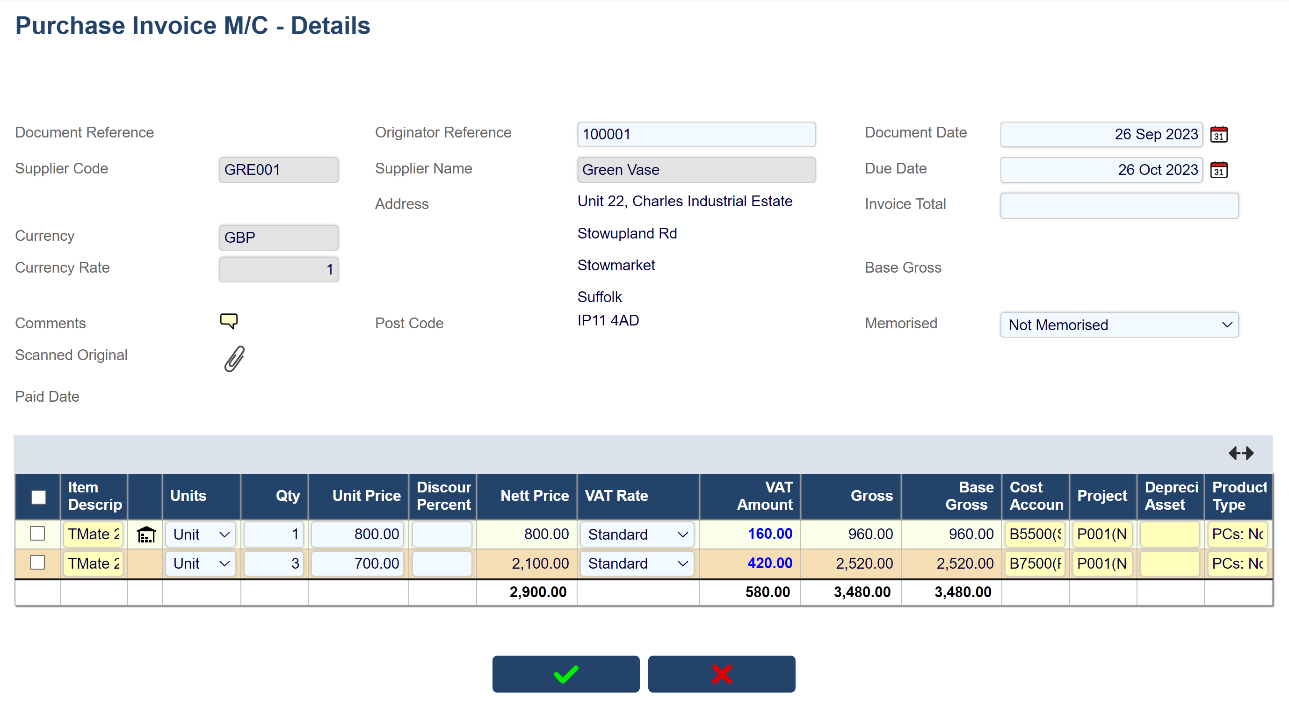This screenshot has height=708, width=1289.
Task: Expand the Not Memorised dropdown
Action: (x=1119, y=325)
